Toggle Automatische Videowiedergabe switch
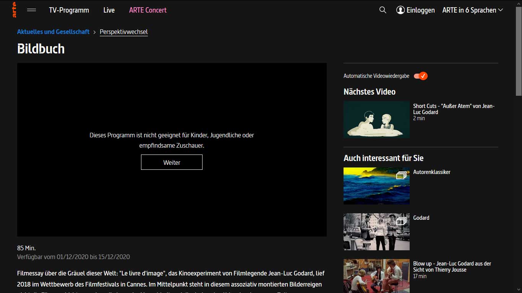Screen dimensions: 522x293 click(x=420, y=76)
